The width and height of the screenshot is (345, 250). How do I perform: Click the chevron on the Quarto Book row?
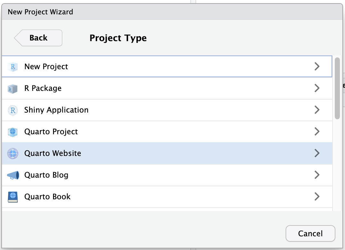click(317, 196)
